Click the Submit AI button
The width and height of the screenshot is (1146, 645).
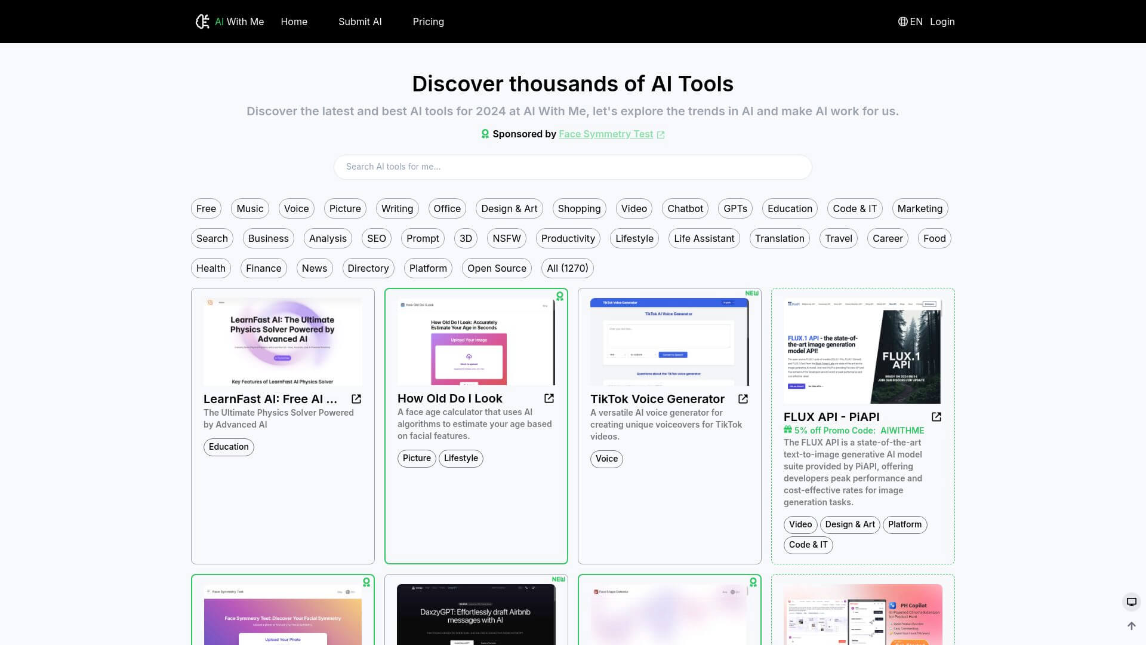pyautogui.click(x=361, y=21)
